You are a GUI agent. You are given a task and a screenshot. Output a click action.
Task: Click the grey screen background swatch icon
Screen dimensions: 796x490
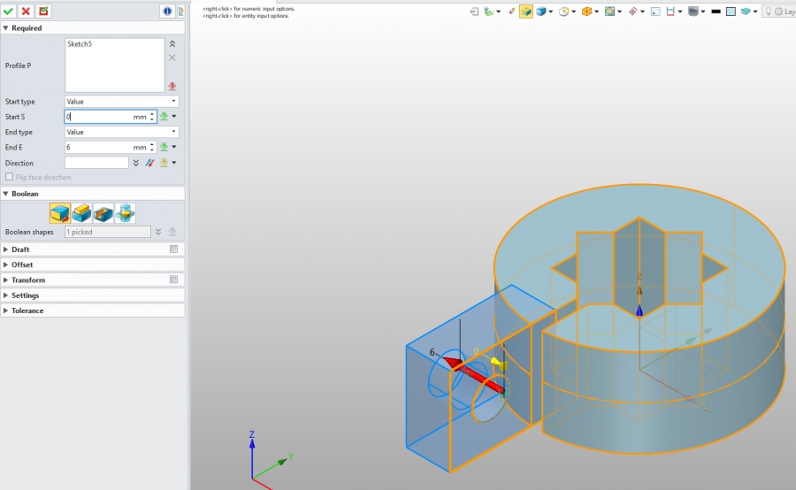click(x=693, y=11)
